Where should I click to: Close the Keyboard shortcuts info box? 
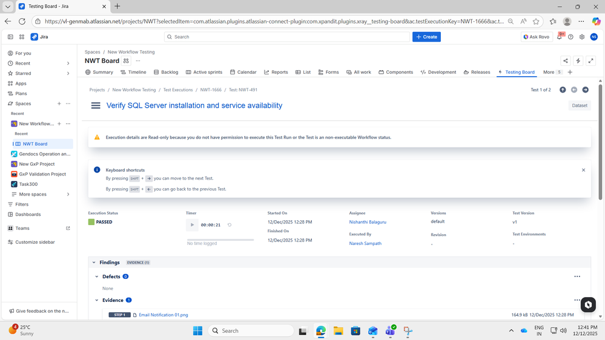[583, 170]
